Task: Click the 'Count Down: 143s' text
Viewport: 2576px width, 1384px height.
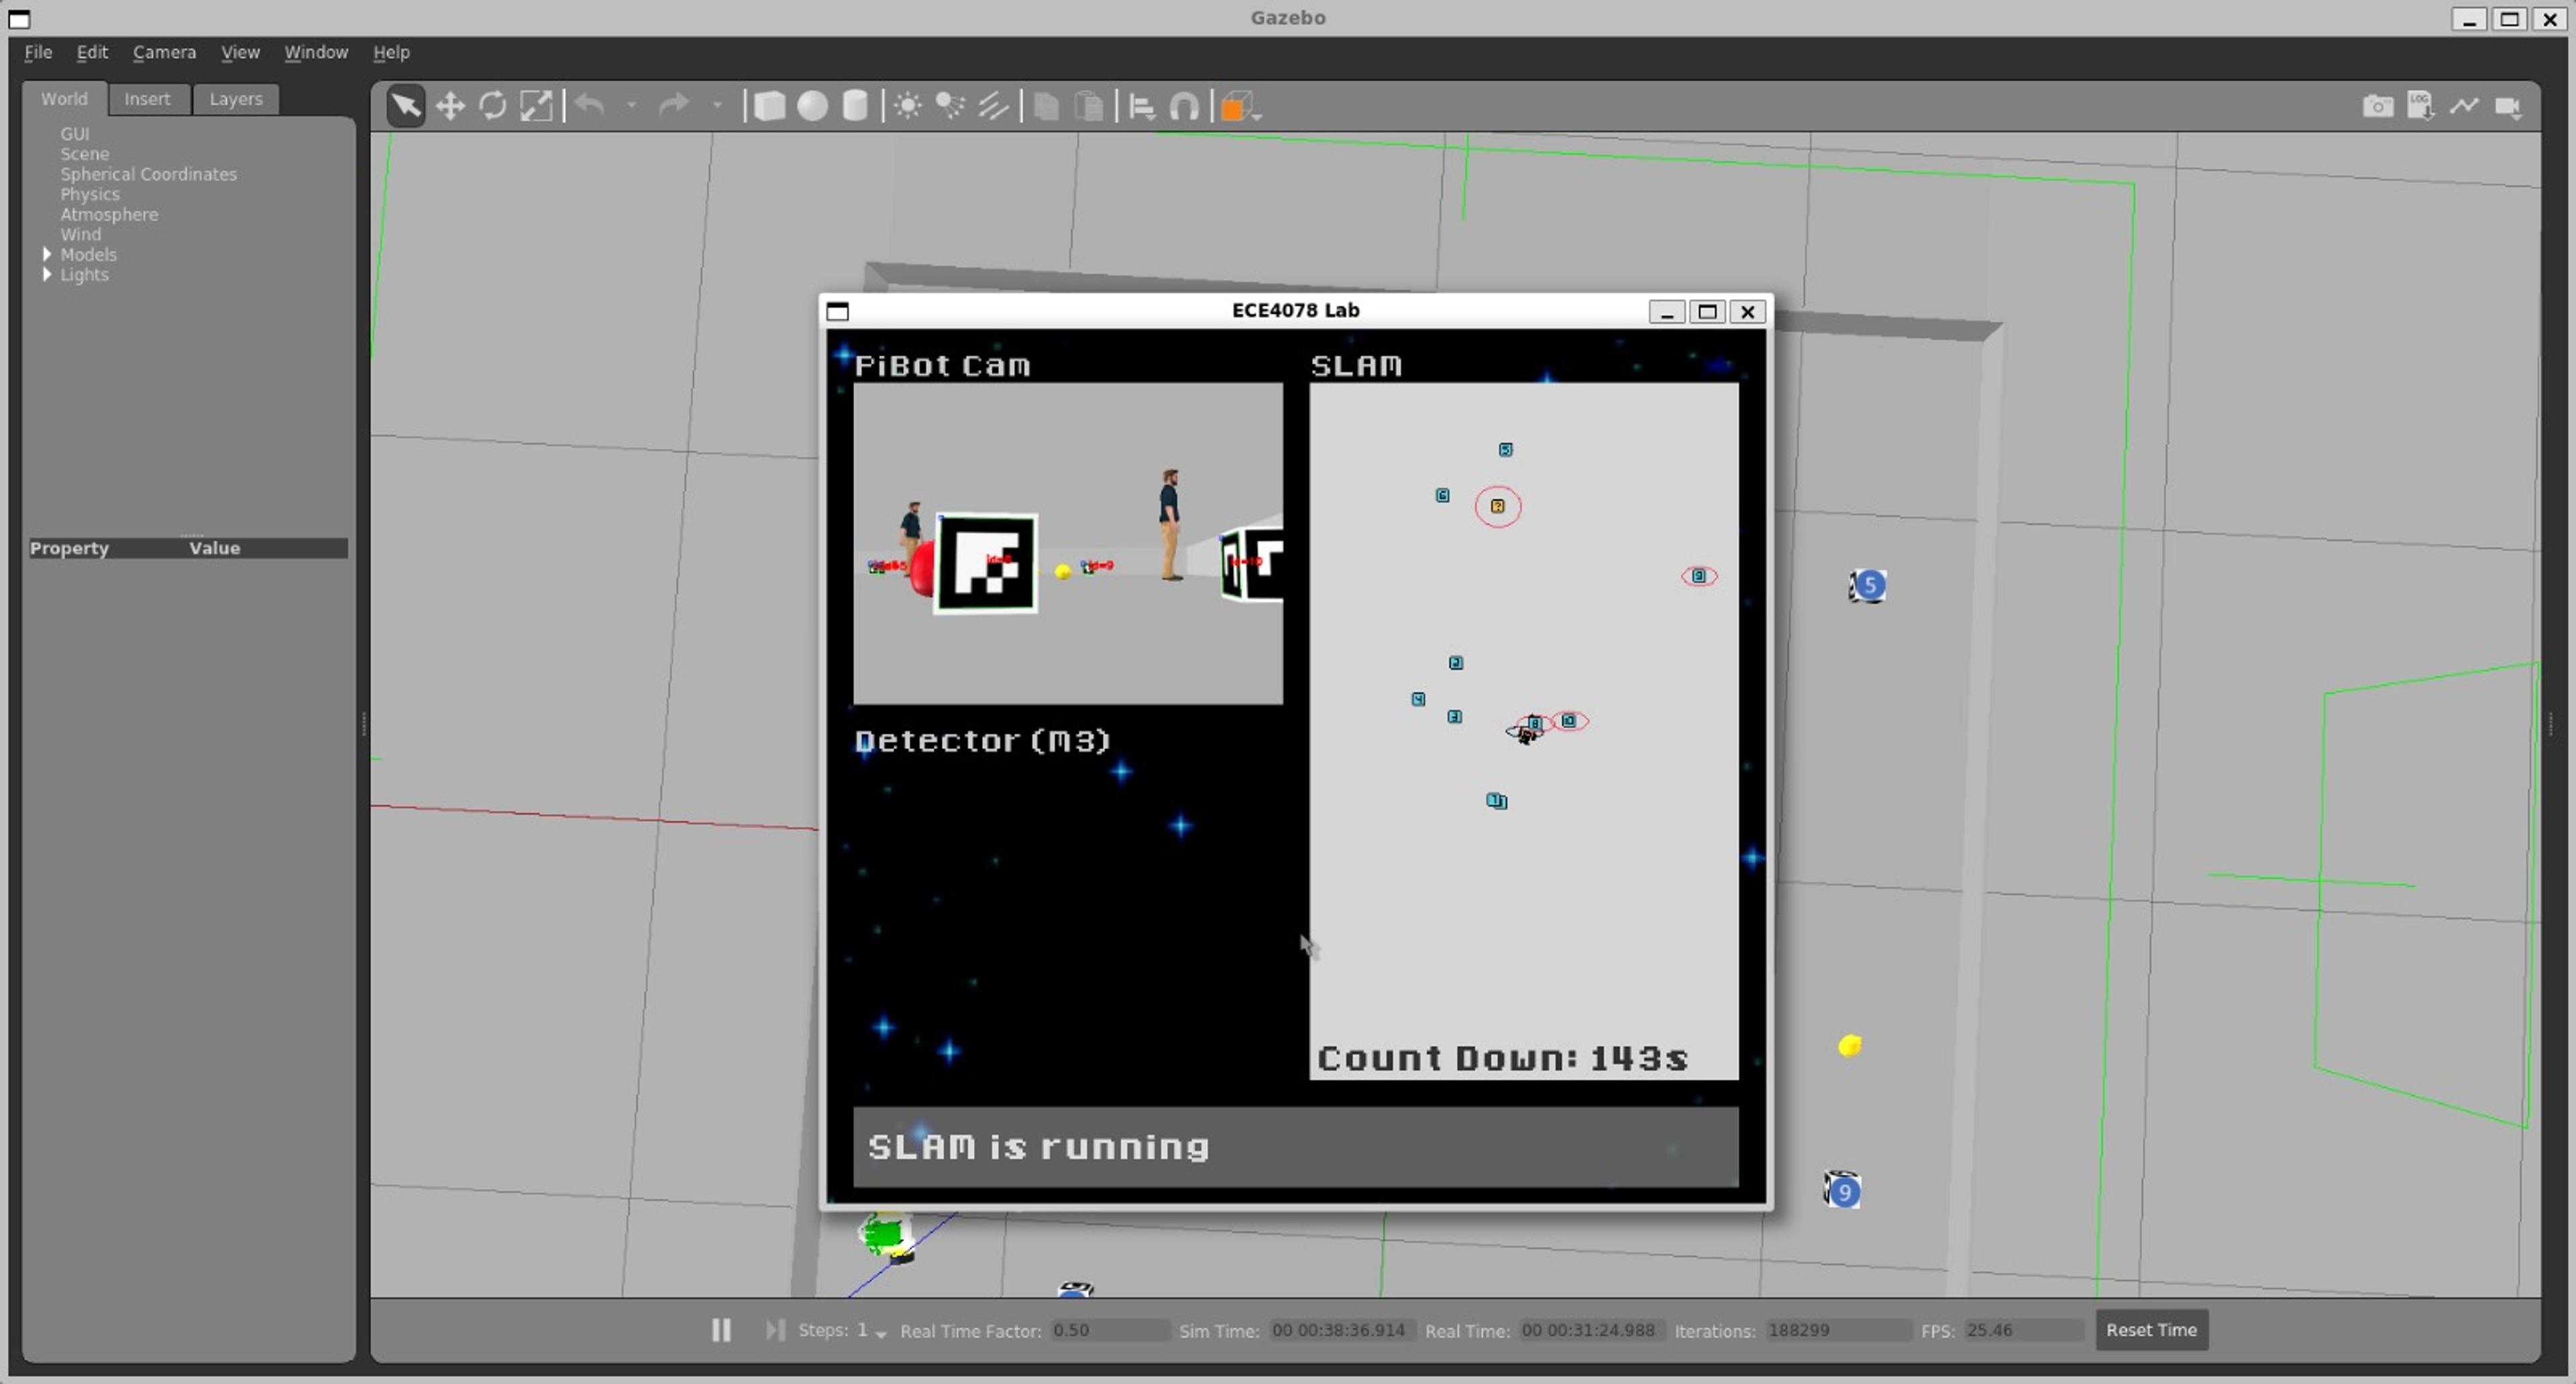Action: (x=1502, y=1058)
